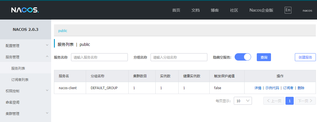The height and width of the screenshot is (122, 317).
Task: Collapse the 服务管理 menu chevron
Action: [x=47, y=57]
